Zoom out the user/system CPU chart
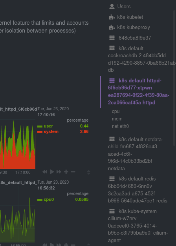 pos(73,172)
